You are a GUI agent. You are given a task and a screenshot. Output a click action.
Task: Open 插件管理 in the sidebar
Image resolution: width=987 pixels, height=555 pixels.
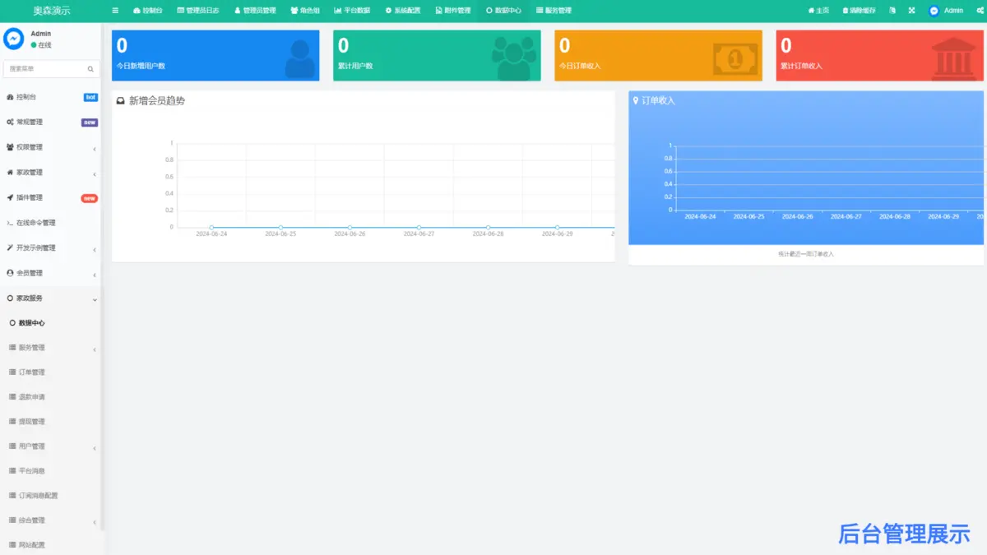[30, 197]
